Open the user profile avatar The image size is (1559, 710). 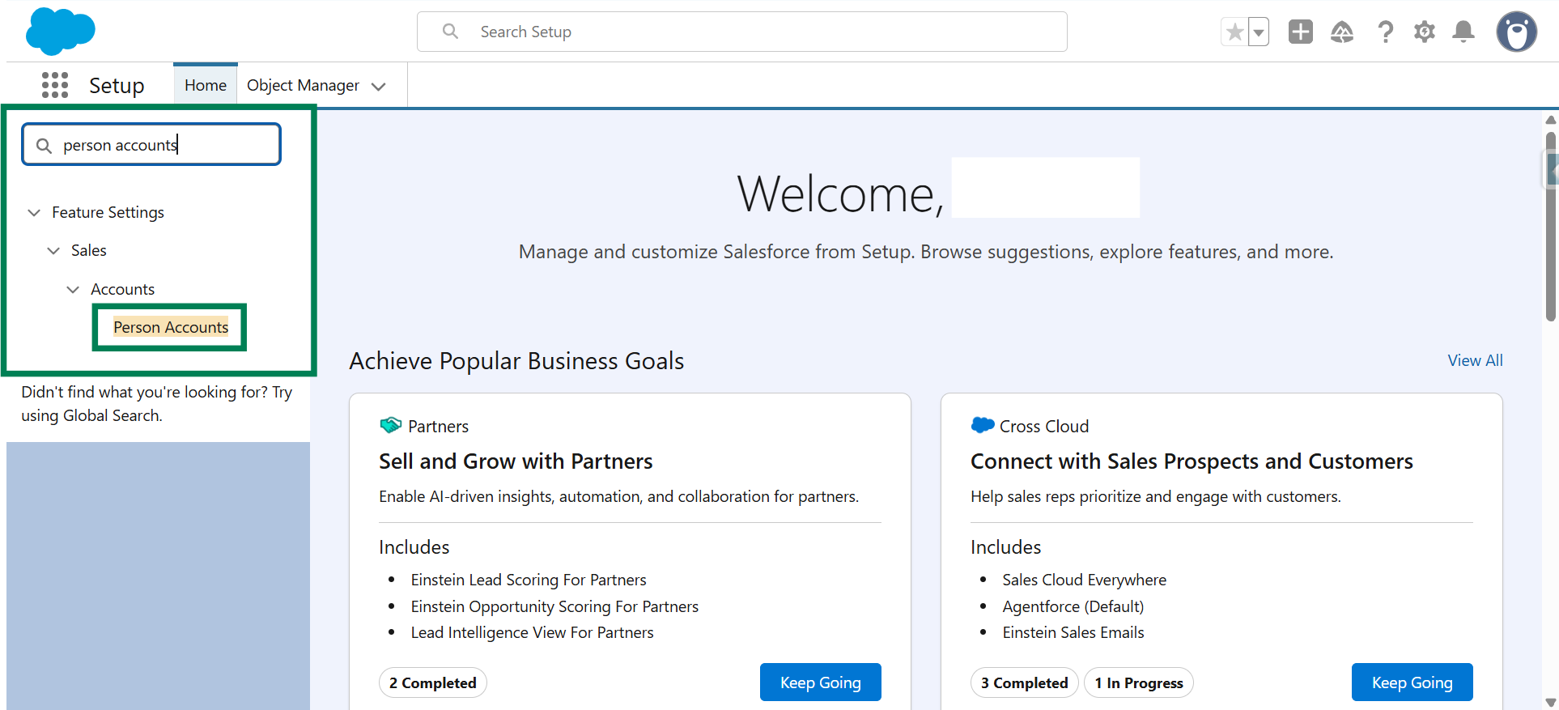pos(1515,32)
